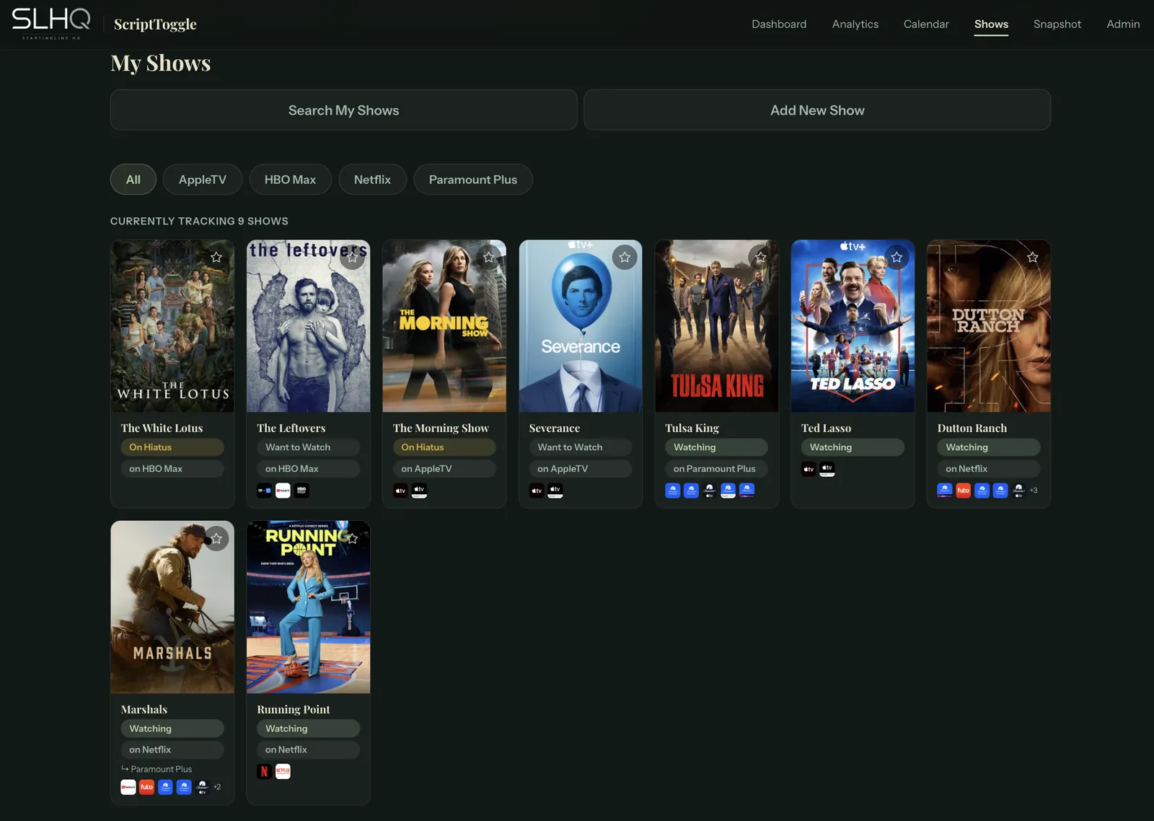Click the Running Point show title
Image resolution: width=1154 pixels, height=821 pixels.
(293, 710)
